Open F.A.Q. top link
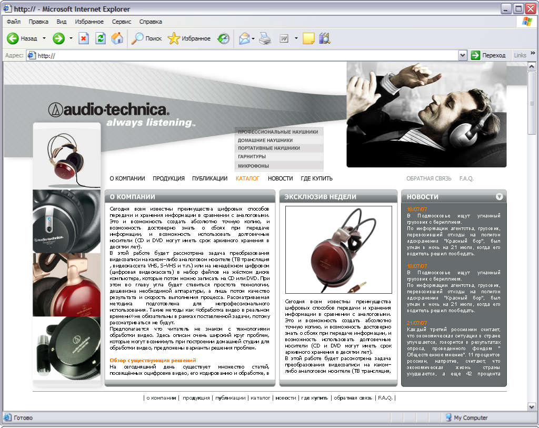 (x=466, y=178)
